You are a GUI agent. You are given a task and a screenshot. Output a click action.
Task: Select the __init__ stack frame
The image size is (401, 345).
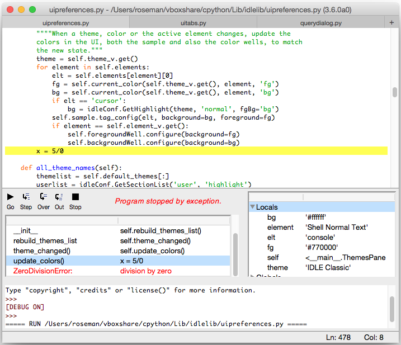[117, 231]
